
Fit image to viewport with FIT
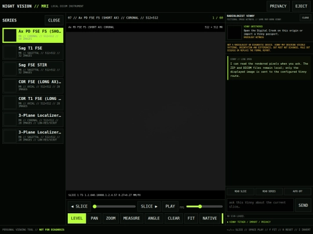pos(191,218)
